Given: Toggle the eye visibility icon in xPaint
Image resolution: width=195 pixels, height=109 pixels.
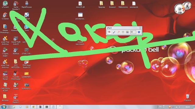Looking at the screenshot, I should pos(109,32).
